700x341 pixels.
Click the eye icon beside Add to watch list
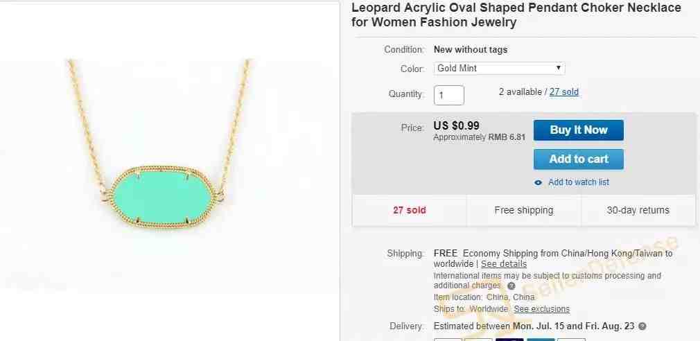point(538,182)
